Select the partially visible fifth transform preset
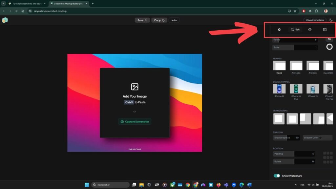336x189 pixels. coord(330,119)
